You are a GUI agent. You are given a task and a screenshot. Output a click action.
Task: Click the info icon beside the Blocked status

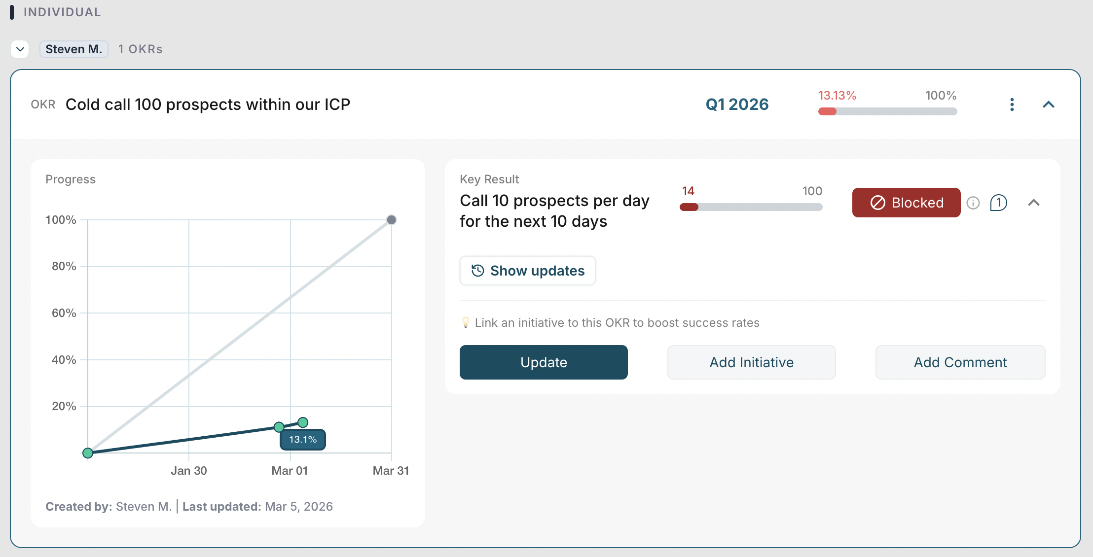click(974, 203)
